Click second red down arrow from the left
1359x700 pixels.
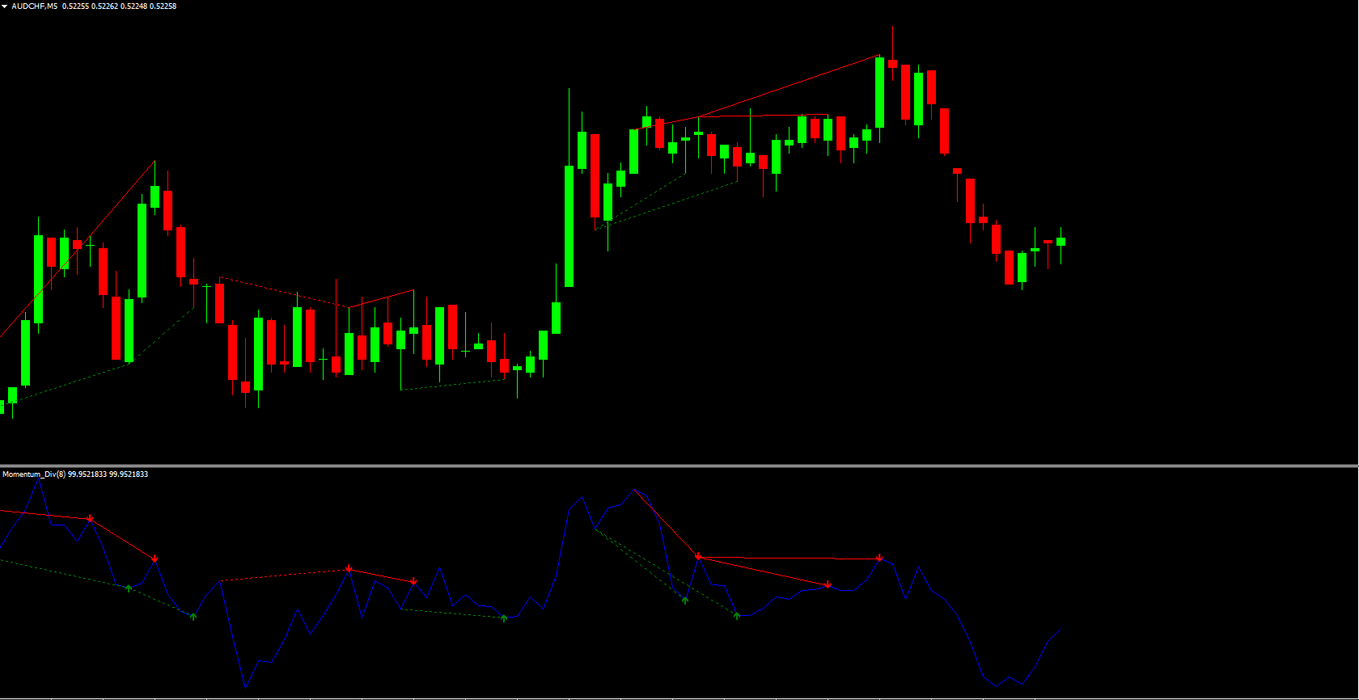155,559
